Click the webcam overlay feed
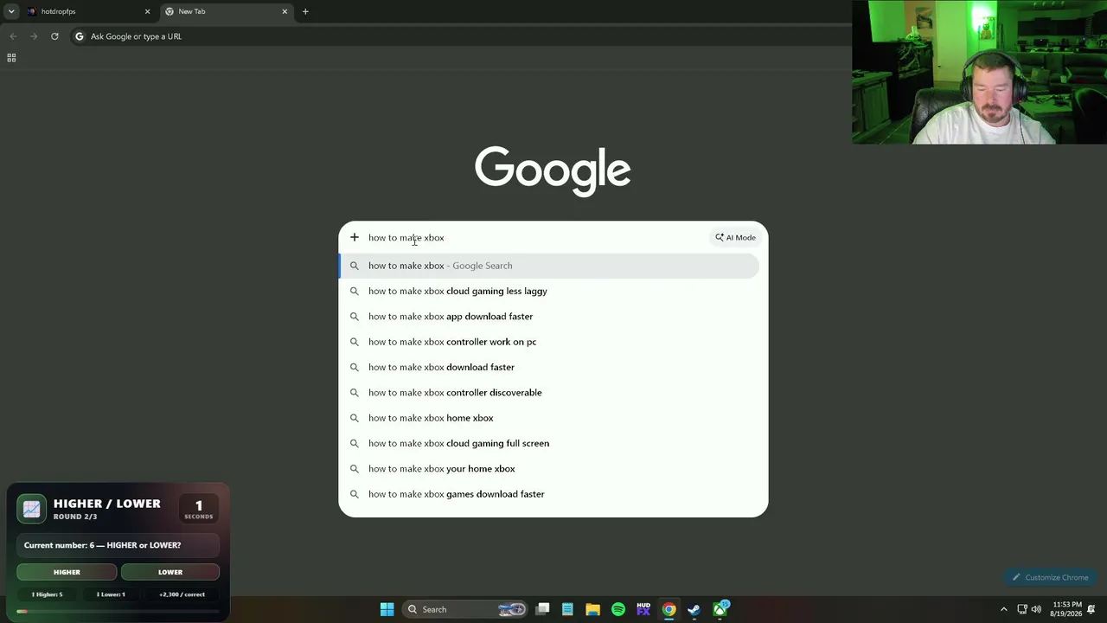 [979, 72]
